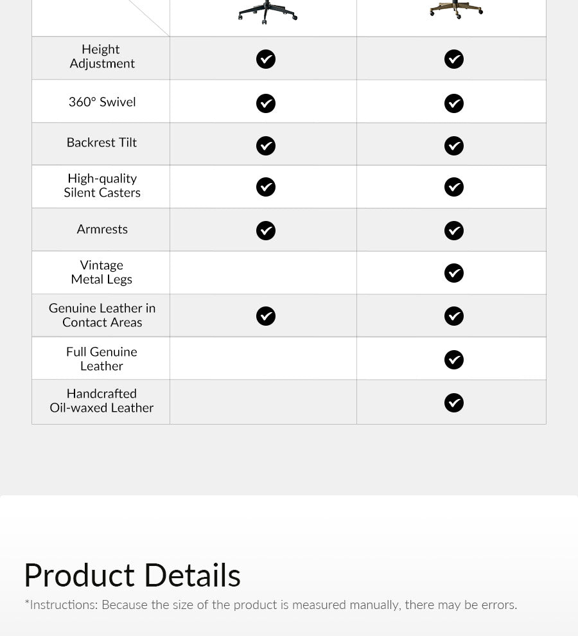Click the measurement Instructions note text
This screenshot has width=578, height=636.
click(270, 605)
